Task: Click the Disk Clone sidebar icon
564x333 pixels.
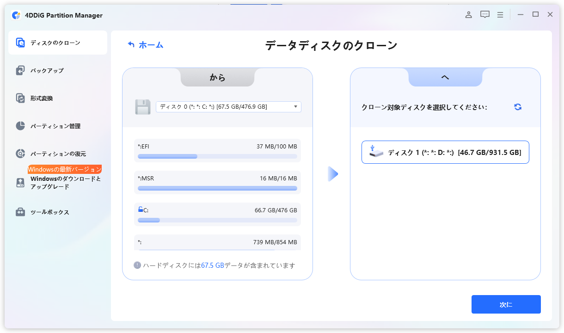Action: (x=20, y=43)
